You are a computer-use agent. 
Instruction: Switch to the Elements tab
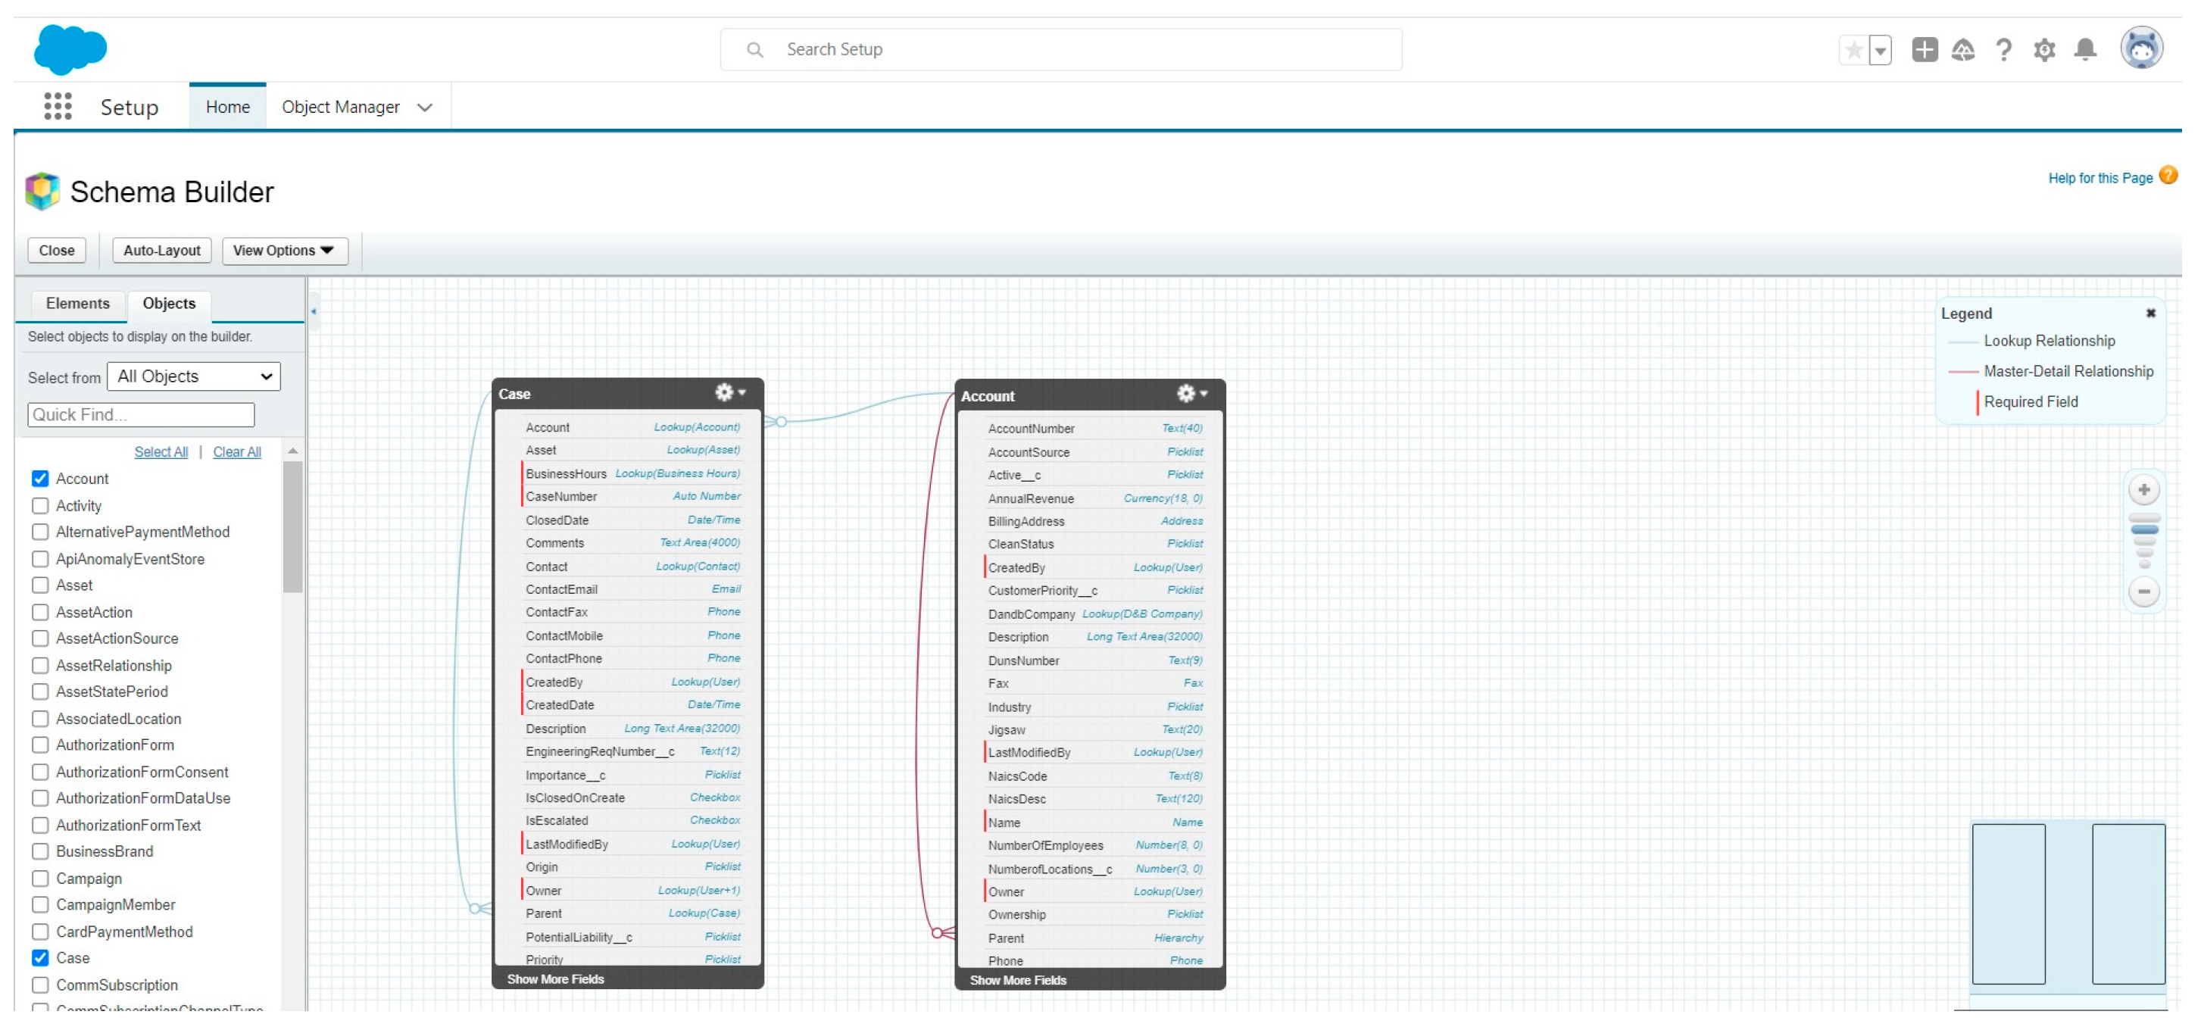(x=78, y=304)
